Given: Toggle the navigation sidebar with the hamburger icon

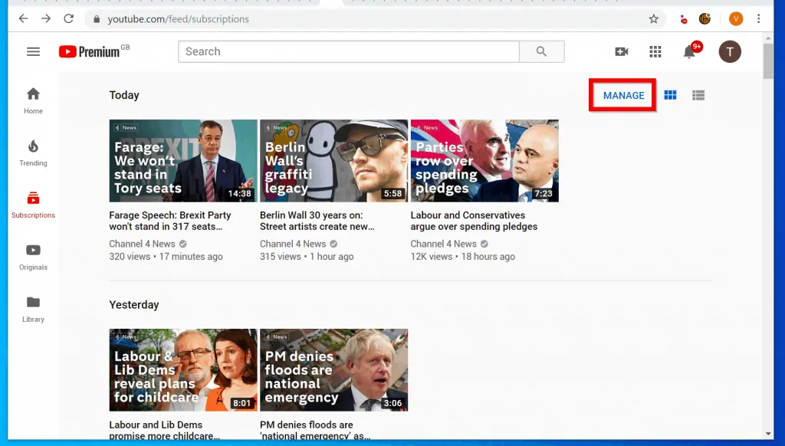Looking at the screenshot, I should [33, 51].
